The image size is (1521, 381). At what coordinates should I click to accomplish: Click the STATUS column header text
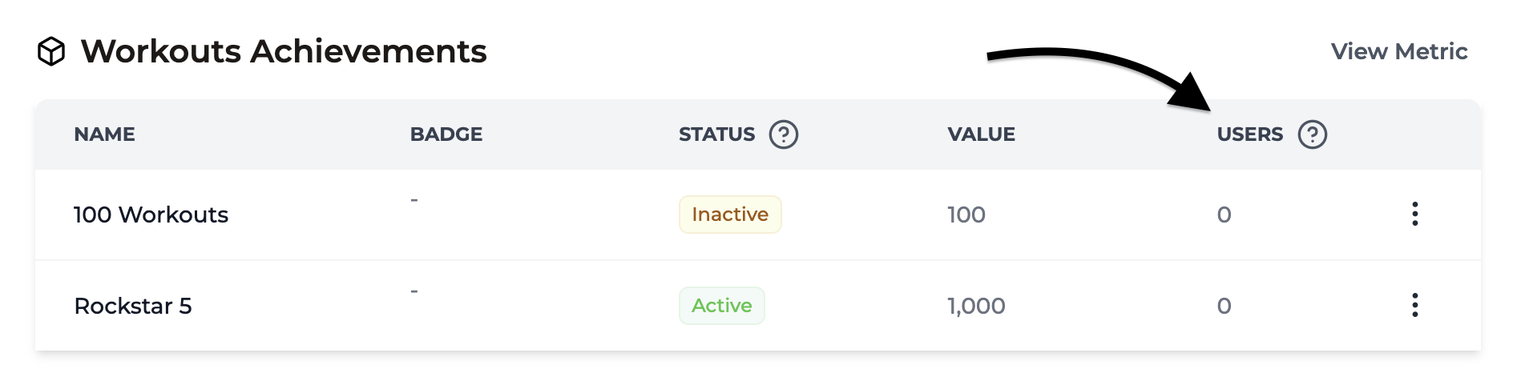[716, 134]
